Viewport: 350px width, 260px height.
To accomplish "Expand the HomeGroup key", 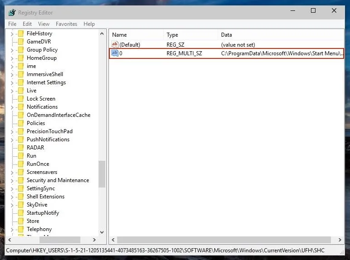I will pyautogui.click(x=12, y=58).
